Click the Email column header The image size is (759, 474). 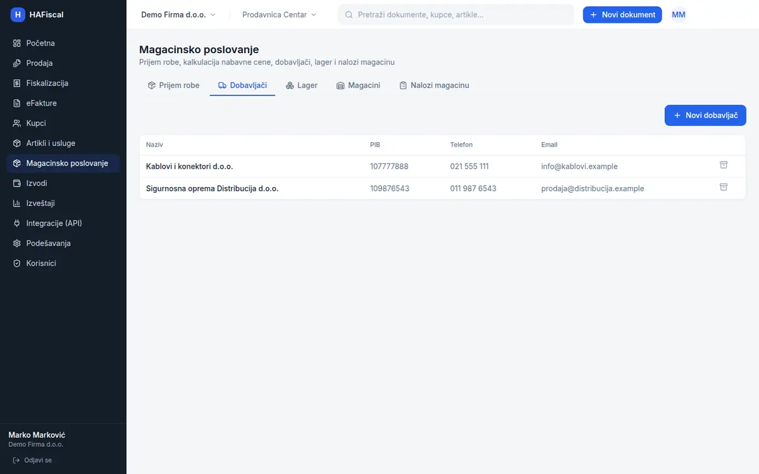pyautogui.click(x=550, y=145)
